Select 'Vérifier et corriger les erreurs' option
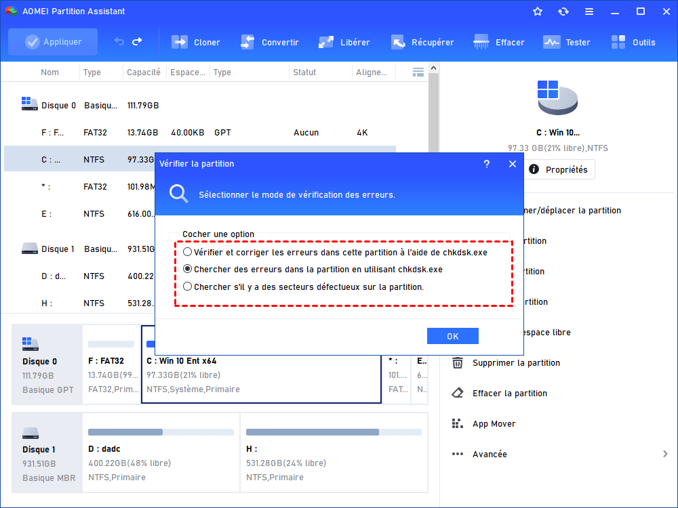This screenshot has height=508, width=678. (x=188, y=252)
